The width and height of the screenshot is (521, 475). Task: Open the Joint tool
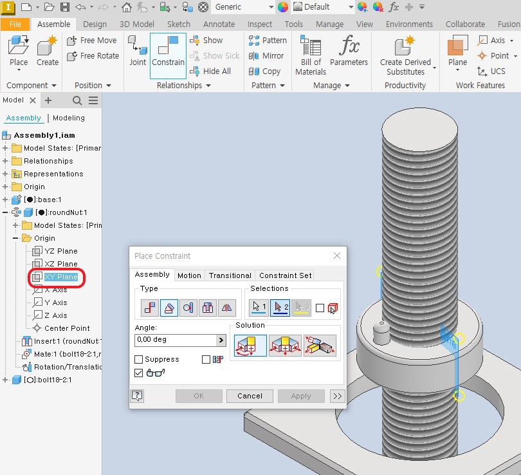(138, 51)
